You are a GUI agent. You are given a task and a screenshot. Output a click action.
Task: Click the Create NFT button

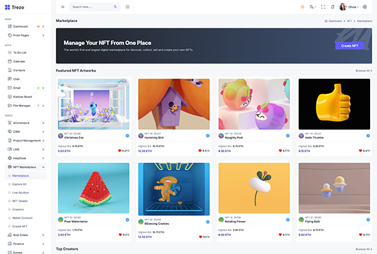click(349, 46)
